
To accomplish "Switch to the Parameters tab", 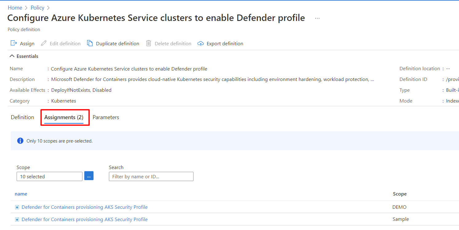I will click(x=106, y=117).
